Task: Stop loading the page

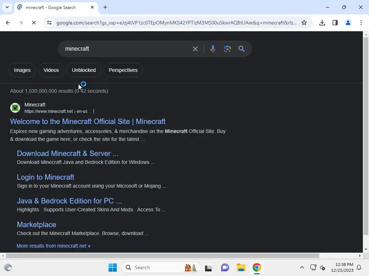Action: tap(34, 23)
